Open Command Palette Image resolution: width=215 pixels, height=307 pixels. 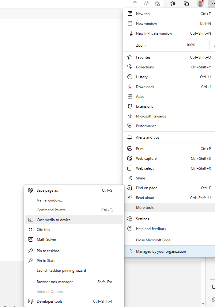point(74,210)
